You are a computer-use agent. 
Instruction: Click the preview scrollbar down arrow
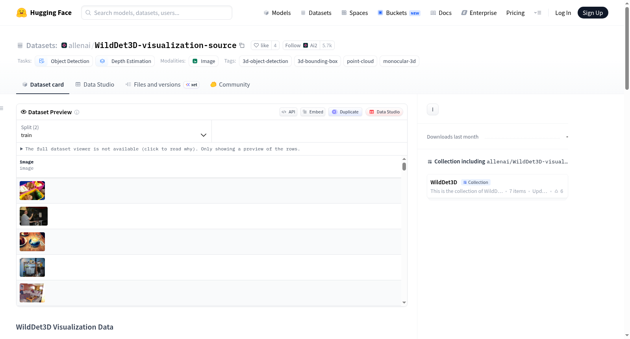[x=404, y=303]
